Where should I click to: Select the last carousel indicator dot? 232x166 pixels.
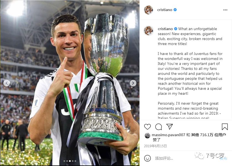click(75, 161)
